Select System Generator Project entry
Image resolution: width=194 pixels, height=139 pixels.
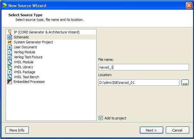tap(33, 42)
